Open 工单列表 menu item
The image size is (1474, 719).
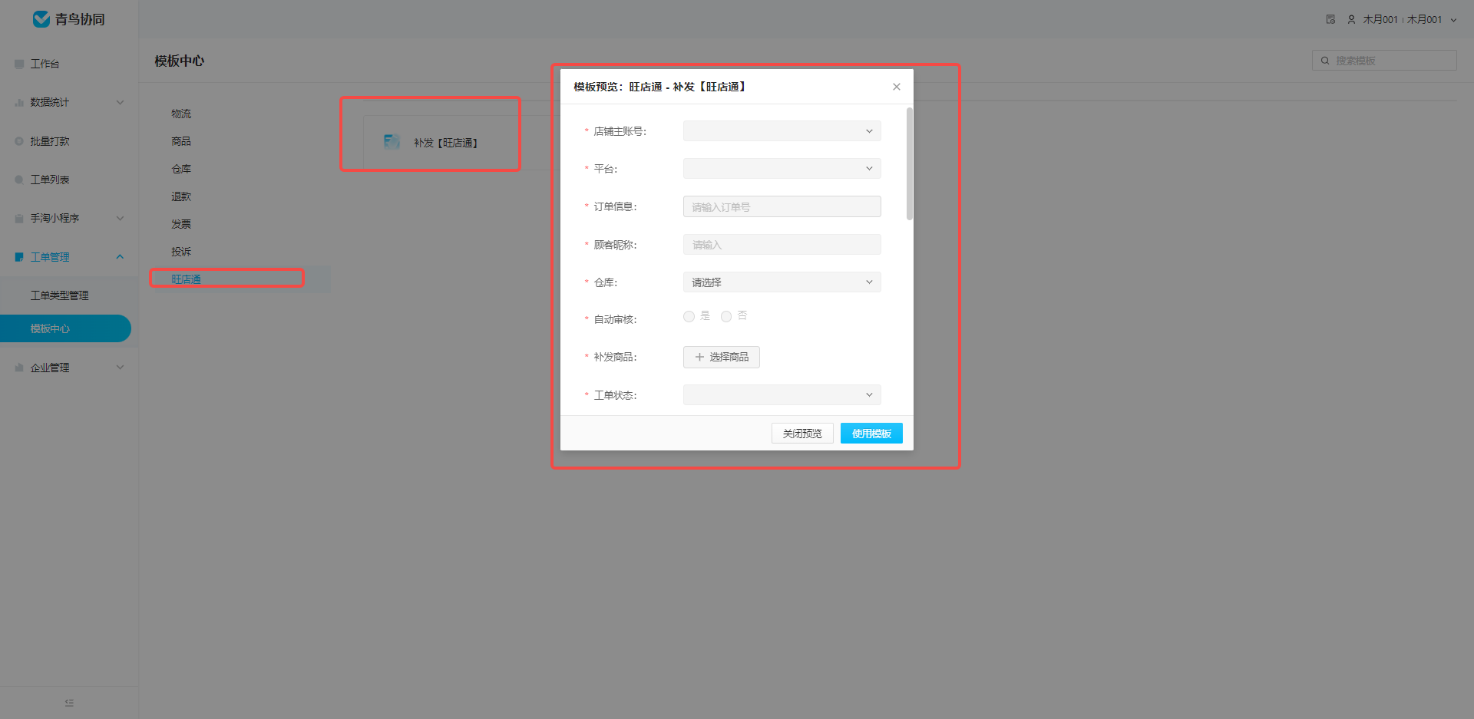coord(50,180)
